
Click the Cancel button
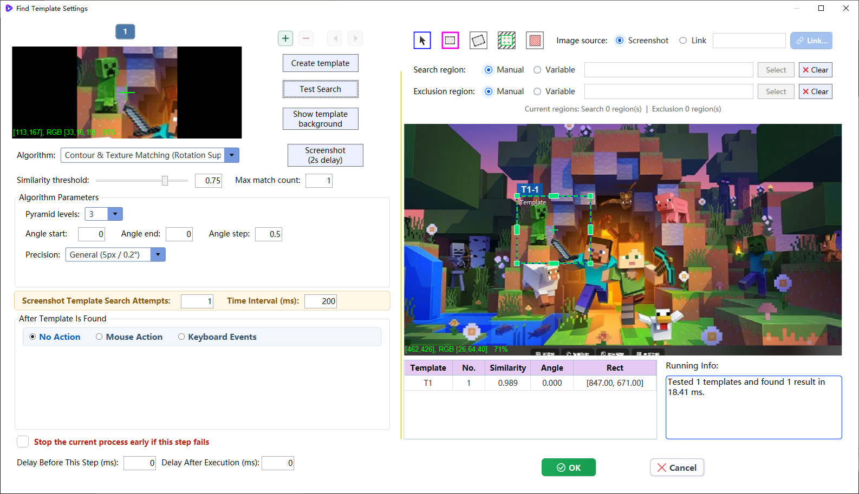677,467
